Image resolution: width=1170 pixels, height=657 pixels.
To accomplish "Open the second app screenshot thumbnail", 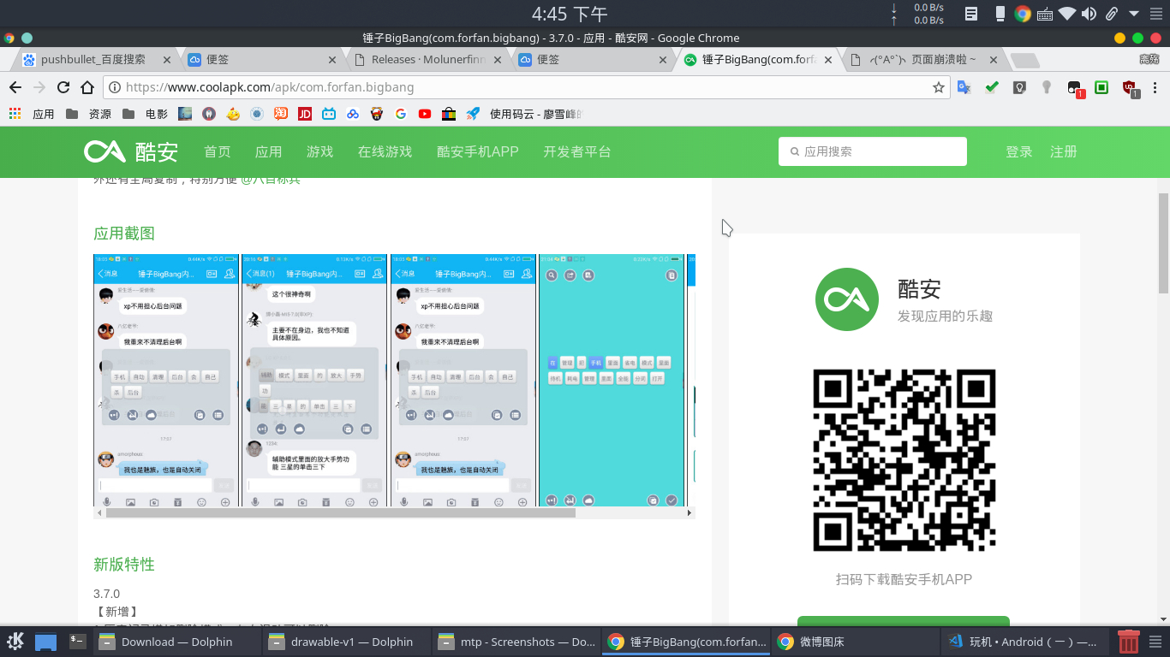I will tap(314, 380).
